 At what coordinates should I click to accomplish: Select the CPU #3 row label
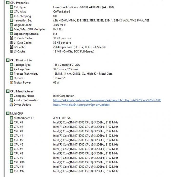tap(18, 131)
